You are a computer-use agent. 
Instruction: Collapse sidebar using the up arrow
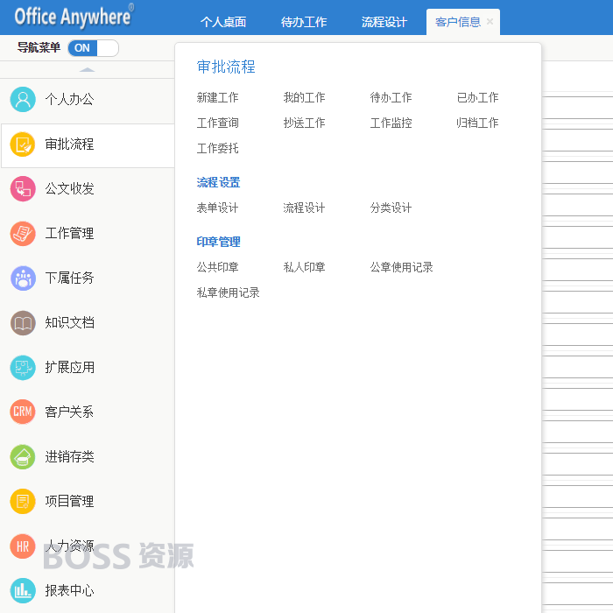(x=87, y=70)
